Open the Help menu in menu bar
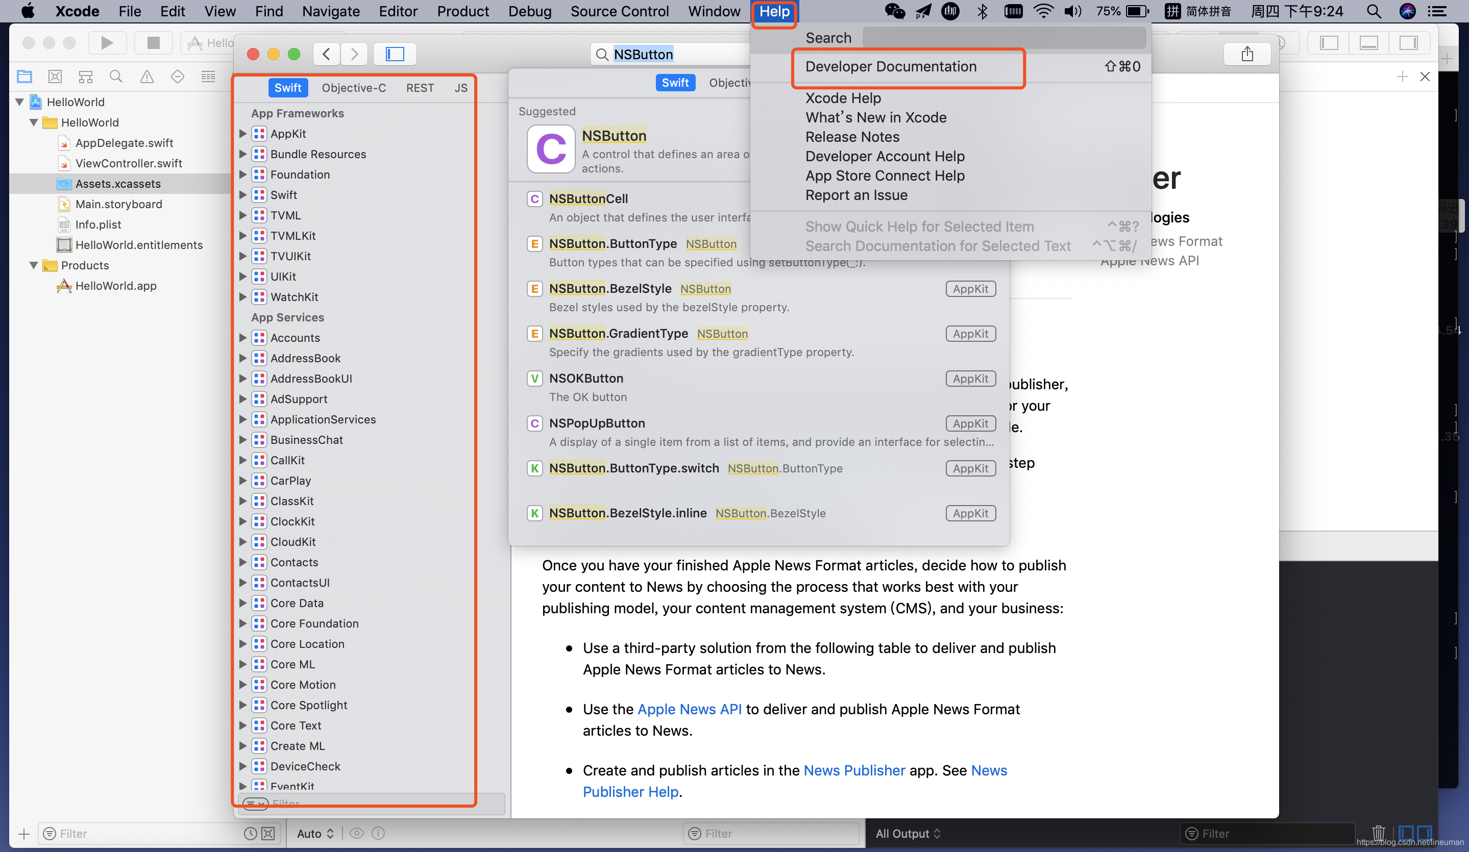Image resolution: width=1469 pixels, height=852 pixels. tap(774, 12)
